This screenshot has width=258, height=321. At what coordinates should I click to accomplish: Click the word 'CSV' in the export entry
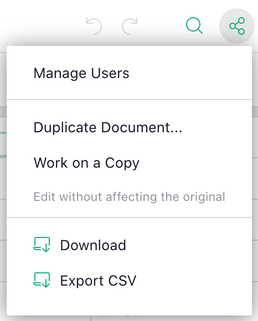pyautogui.click(x=122, y=280)
